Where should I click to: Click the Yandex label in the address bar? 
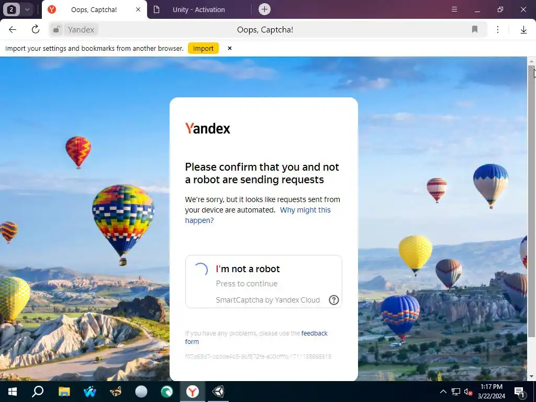click(x=81, y=30)
